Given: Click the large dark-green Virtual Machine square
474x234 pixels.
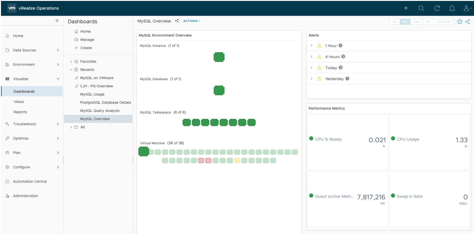Looking at the screenshot, I should pyautogui.click(x=144, y=151).
